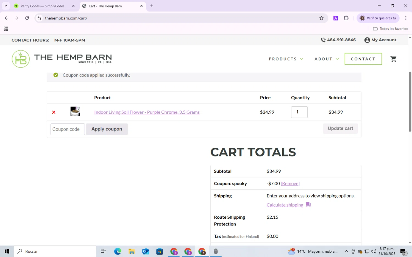Click Apply coupon button
Image resolution: width=412 pixels, height=257 pixels.
107,129
